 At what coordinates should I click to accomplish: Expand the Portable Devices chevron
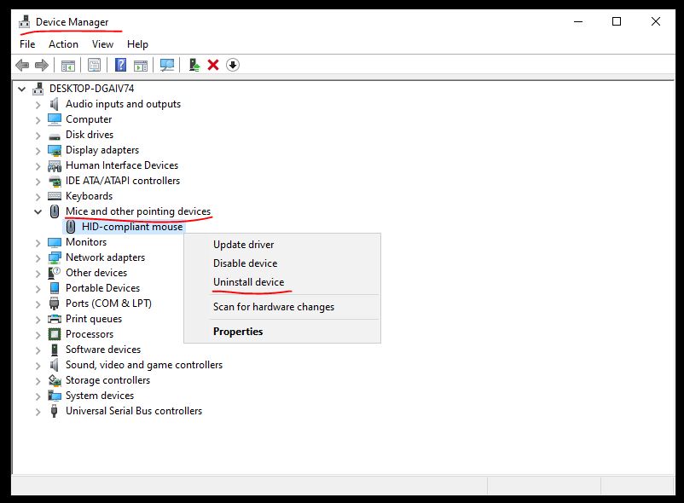point(38,289)
